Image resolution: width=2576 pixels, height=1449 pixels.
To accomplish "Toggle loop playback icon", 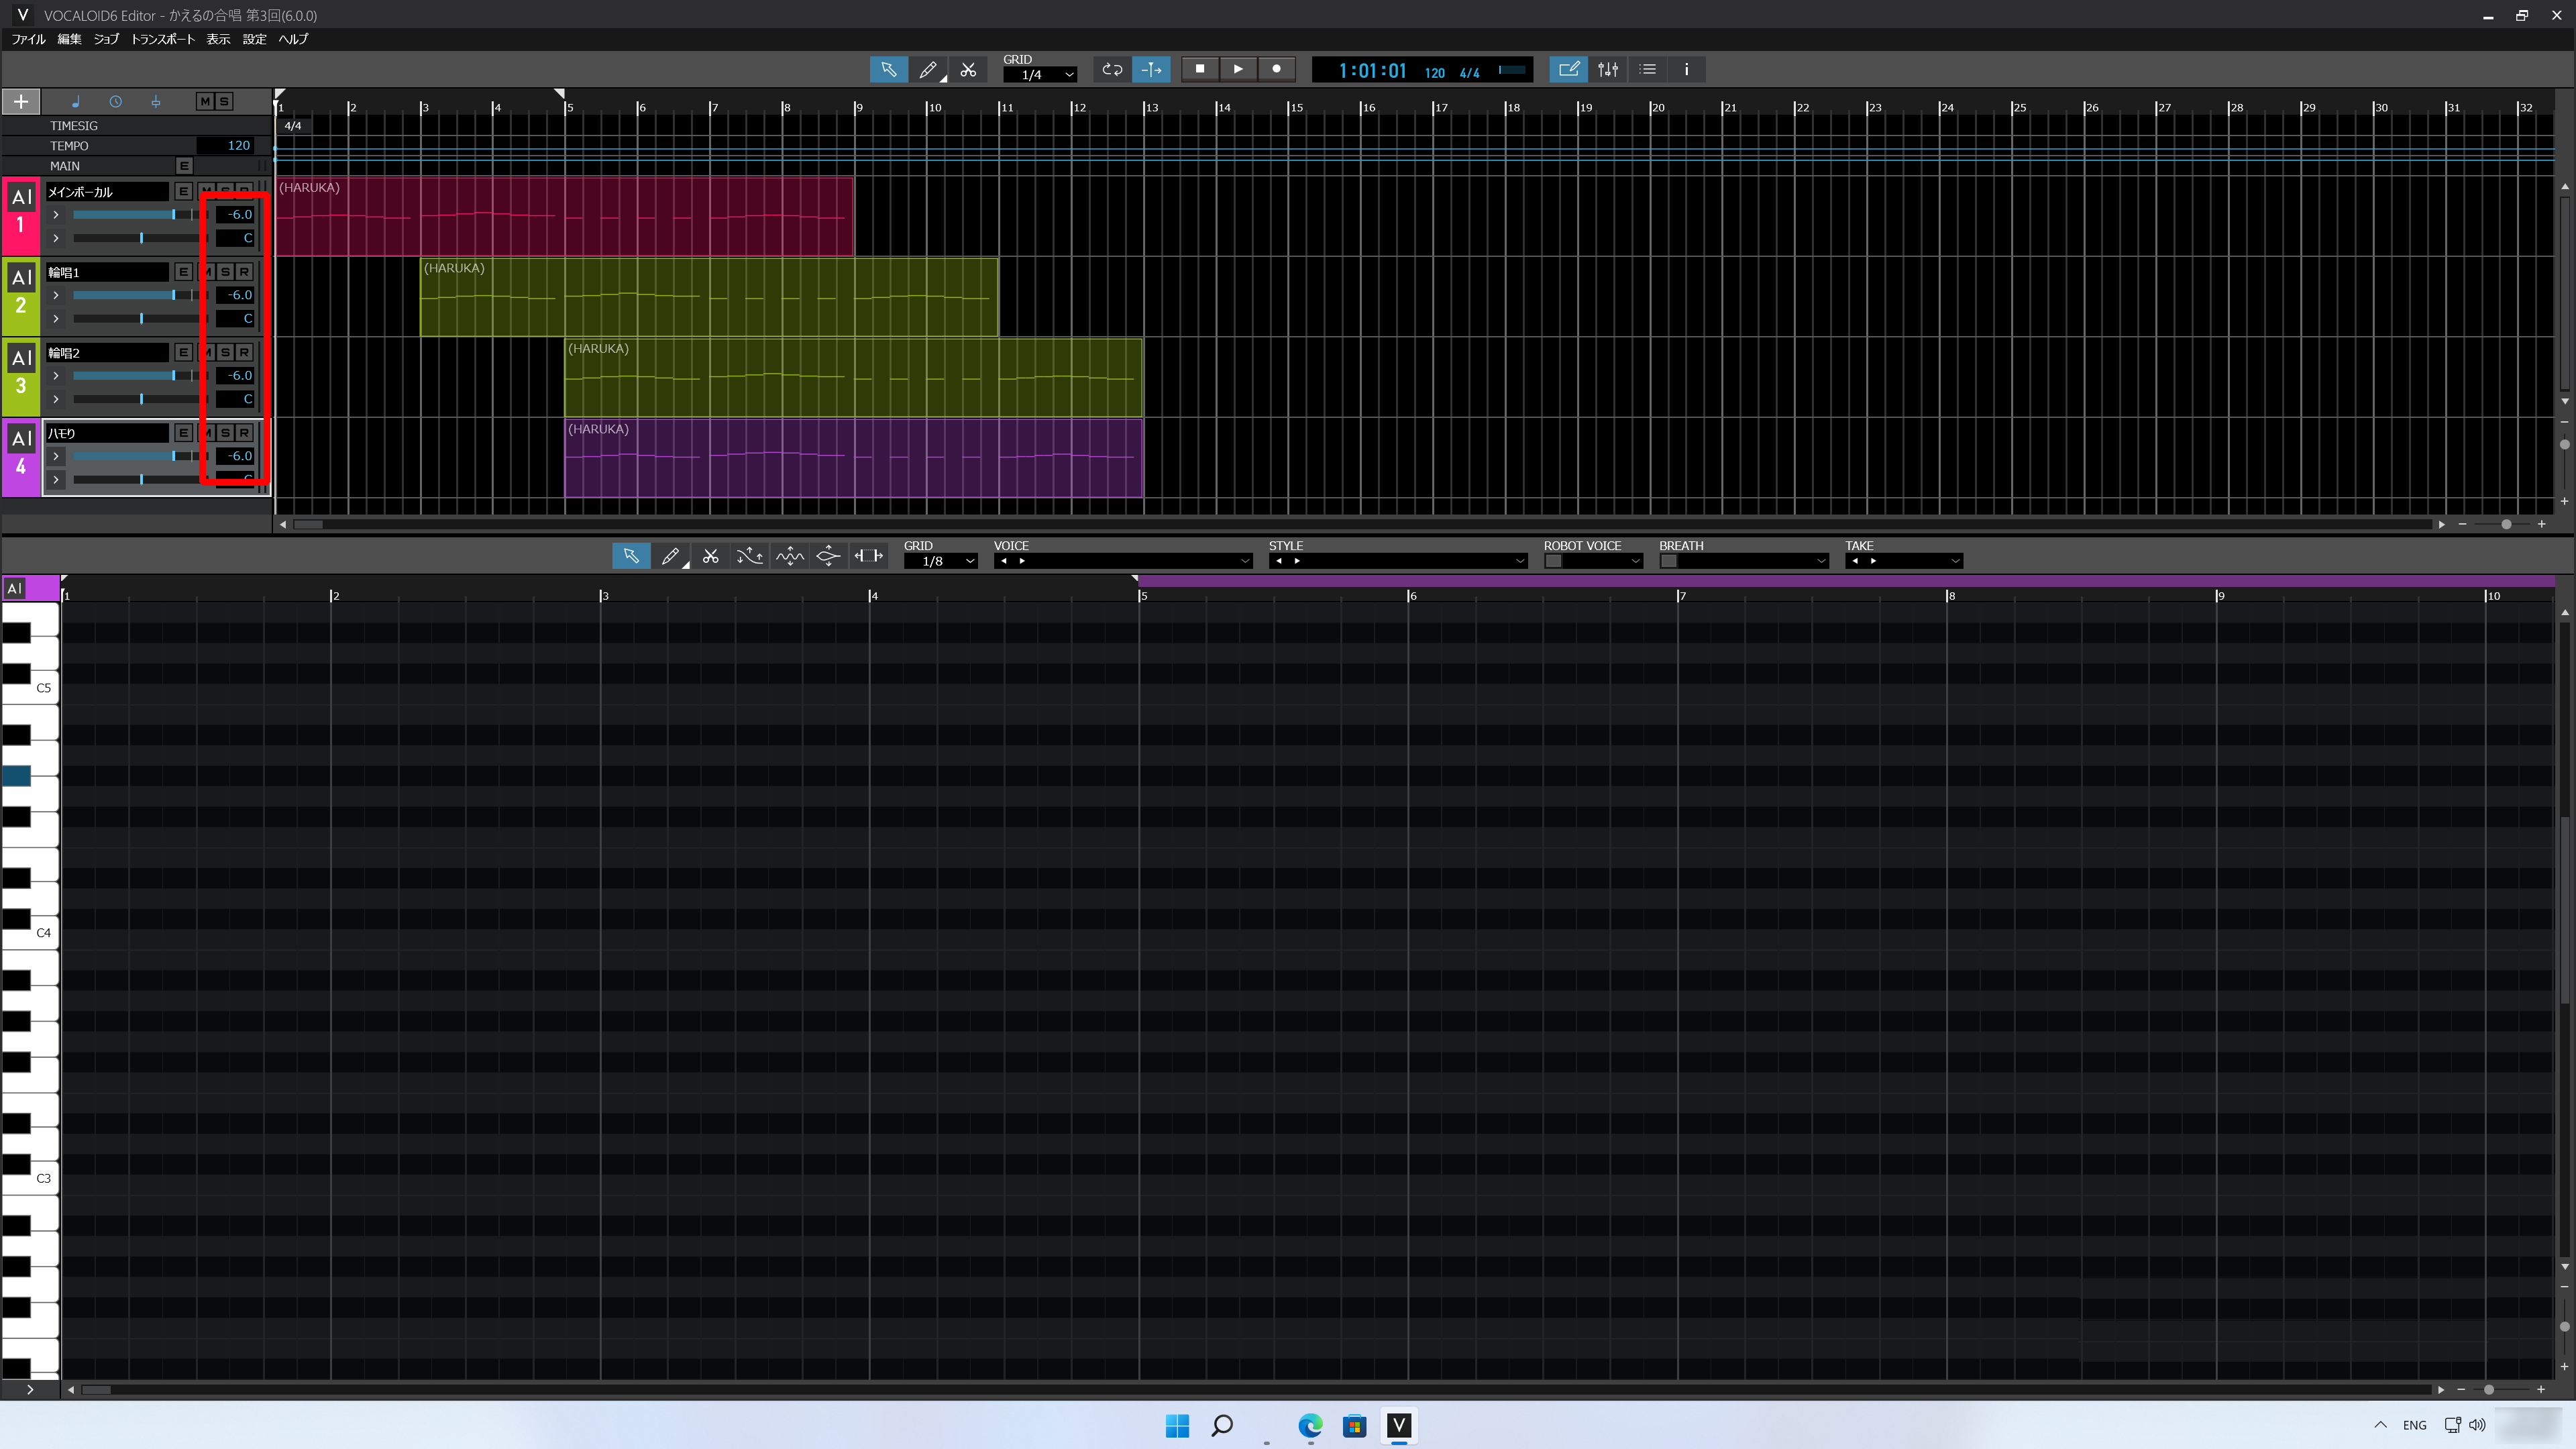I will [1112, 69].
